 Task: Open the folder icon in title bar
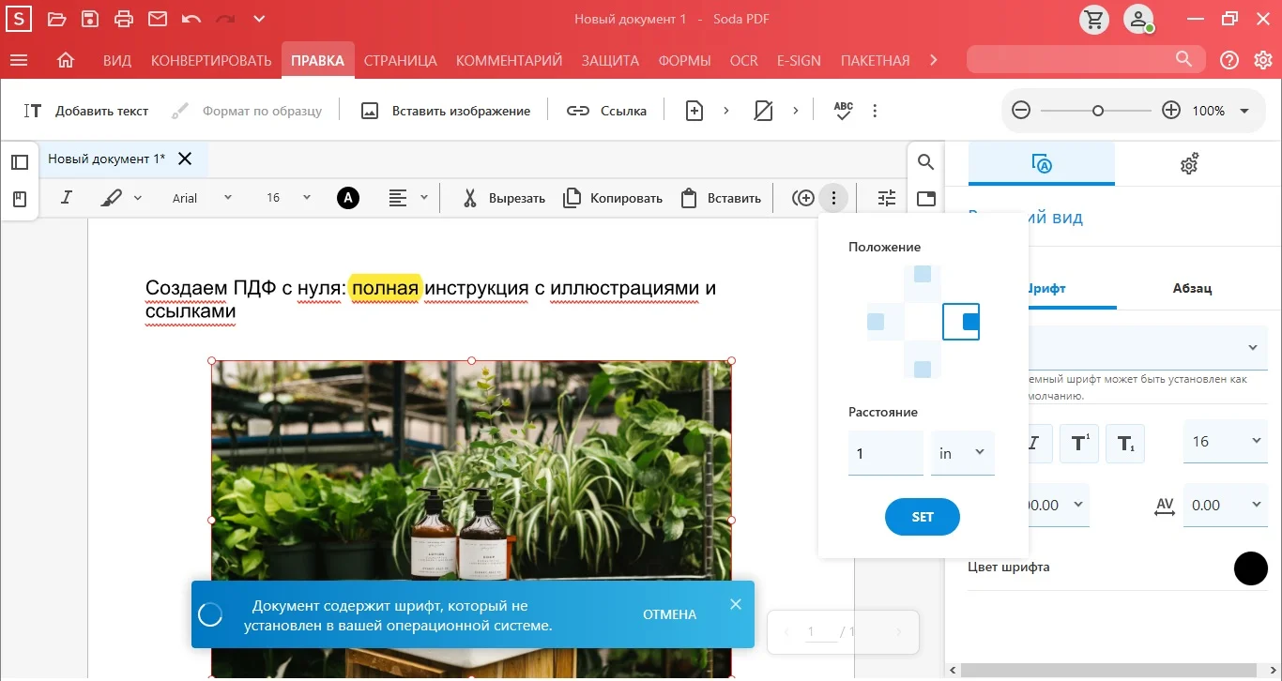coord(56,19)
